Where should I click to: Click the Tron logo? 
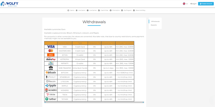point(51,95)
